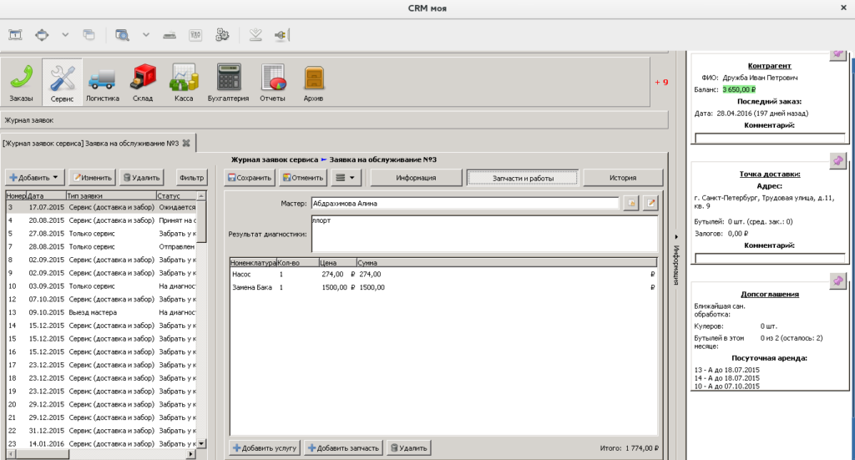Click the sliders settings toolbar icon

(x=195, y=35)
